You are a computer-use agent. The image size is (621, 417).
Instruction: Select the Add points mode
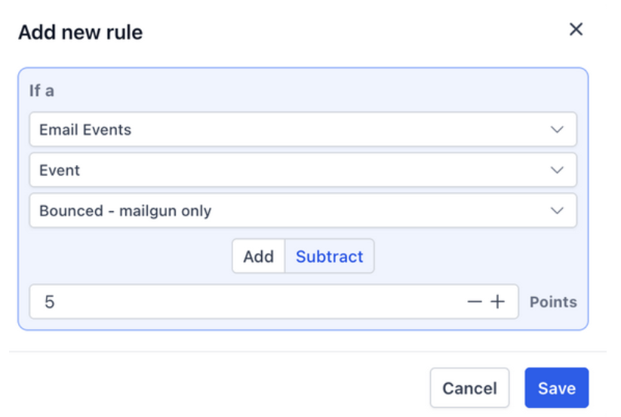coord(258,256)
